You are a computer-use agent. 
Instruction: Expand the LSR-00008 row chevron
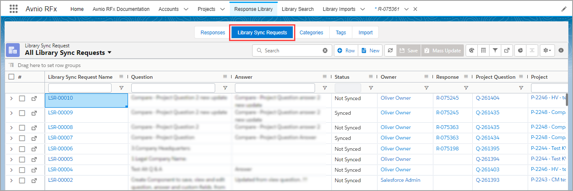click(11, 128)
